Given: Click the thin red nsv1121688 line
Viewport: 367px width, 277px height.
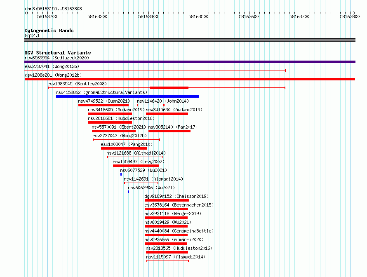Looking at the screenshot, I should click(135, 157).
